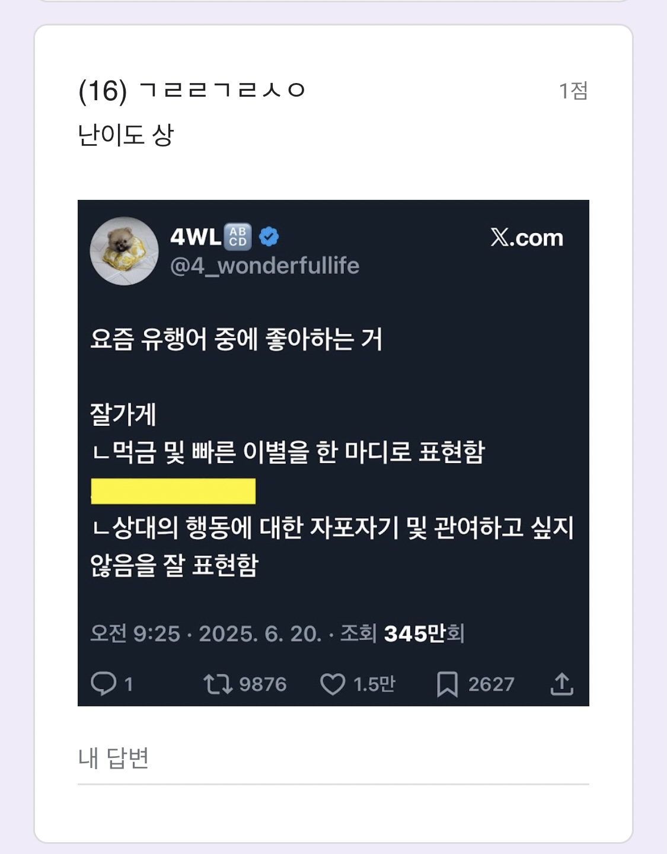Image resolution: width=667 pixels, height=854 pixels.
Task: Click the 1.5만 likes count
Action: point(374,684)
